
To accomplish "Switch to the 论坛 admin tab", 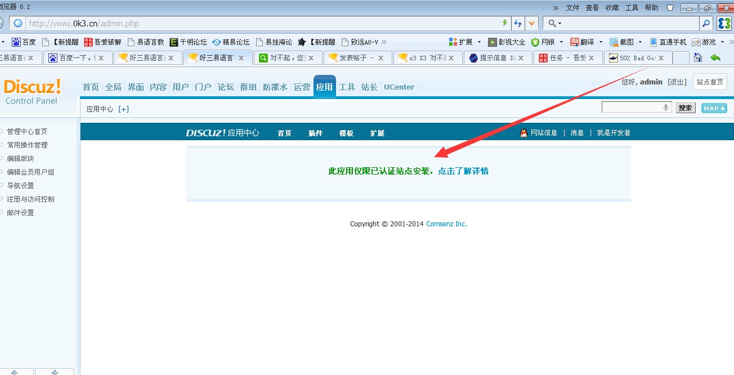I will [x=226, y=87].
